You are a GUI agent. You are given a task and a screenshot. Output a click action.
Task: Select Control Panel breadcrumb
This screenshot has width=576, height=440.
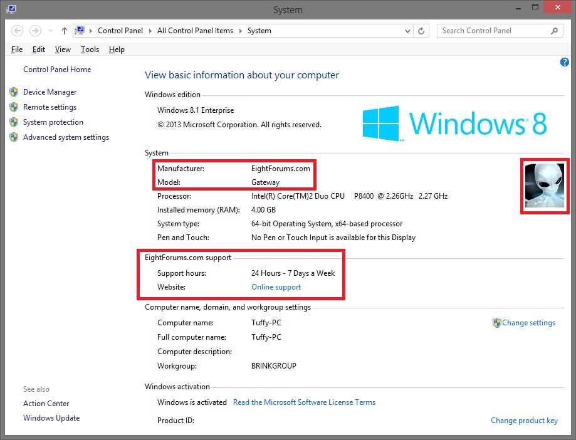(120, 31)
